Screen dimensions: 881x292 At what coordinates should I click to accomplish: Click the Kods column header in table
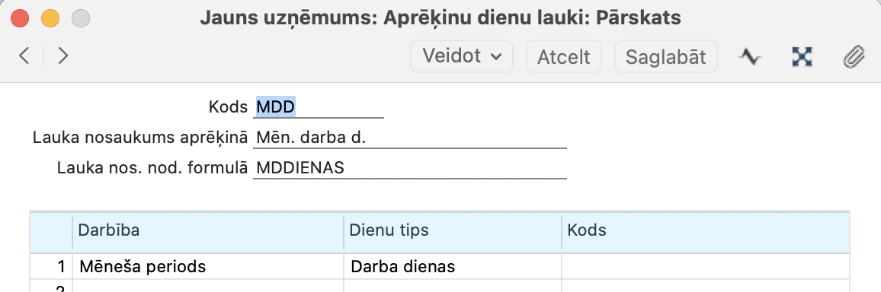706,231
